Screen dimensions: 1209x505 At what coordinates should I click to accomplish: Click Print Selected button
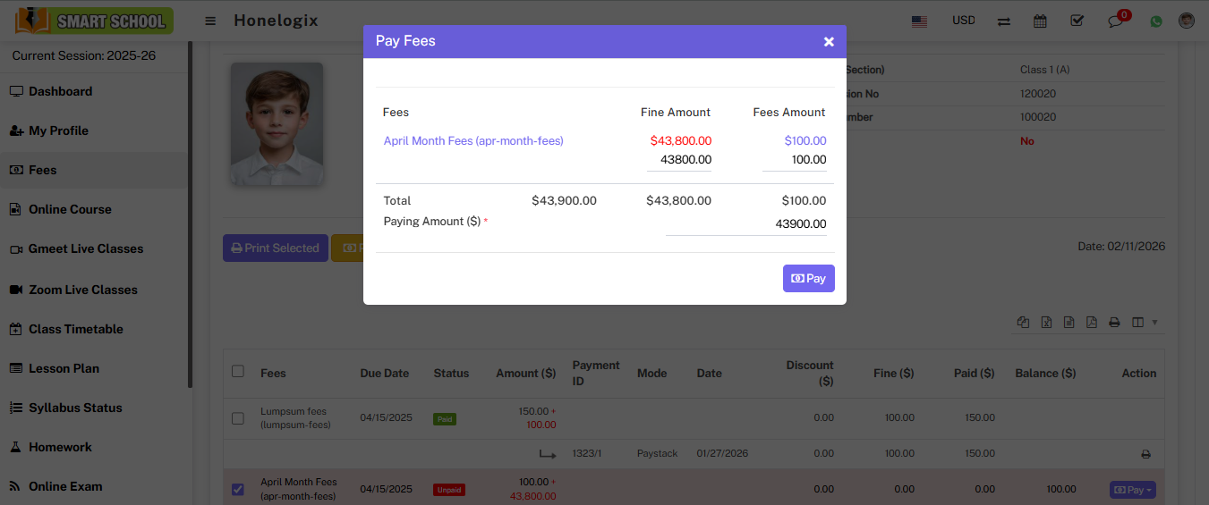click(x=276, y=248)
